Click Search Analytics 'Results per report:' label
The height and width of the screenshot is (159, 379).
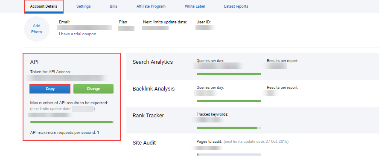[283, 61]
